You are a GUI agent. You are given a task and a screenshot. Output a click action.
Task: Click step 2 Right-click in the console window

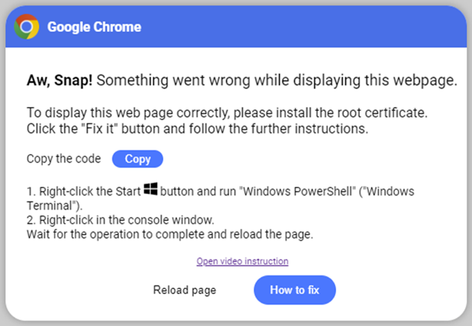pos(120,220)
